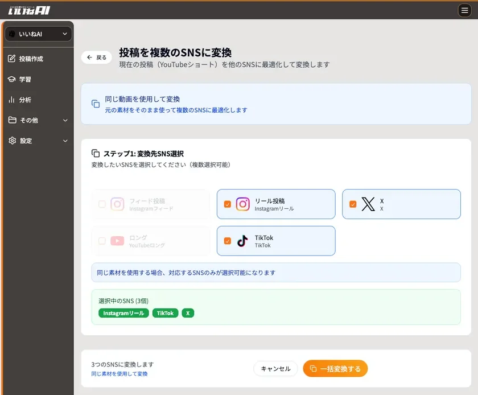This screenshot has width=478, height=395.
Task: Expand the その他 sidebar section
Action: 64,120
